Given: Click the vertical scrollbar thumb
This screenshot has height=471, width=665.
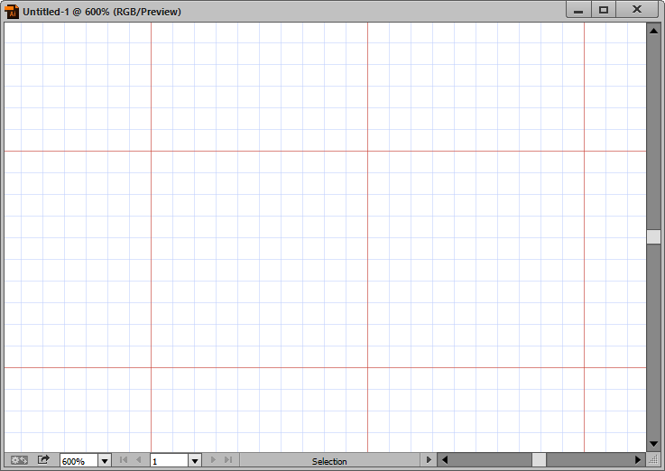Looking at the screenshot, I should pos(653,236).
